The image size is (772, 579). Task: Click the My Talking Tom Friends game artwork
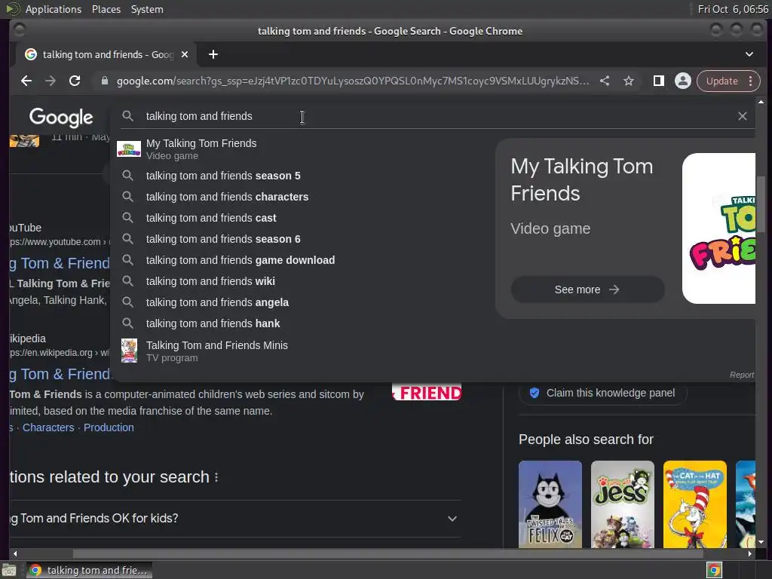718,228
